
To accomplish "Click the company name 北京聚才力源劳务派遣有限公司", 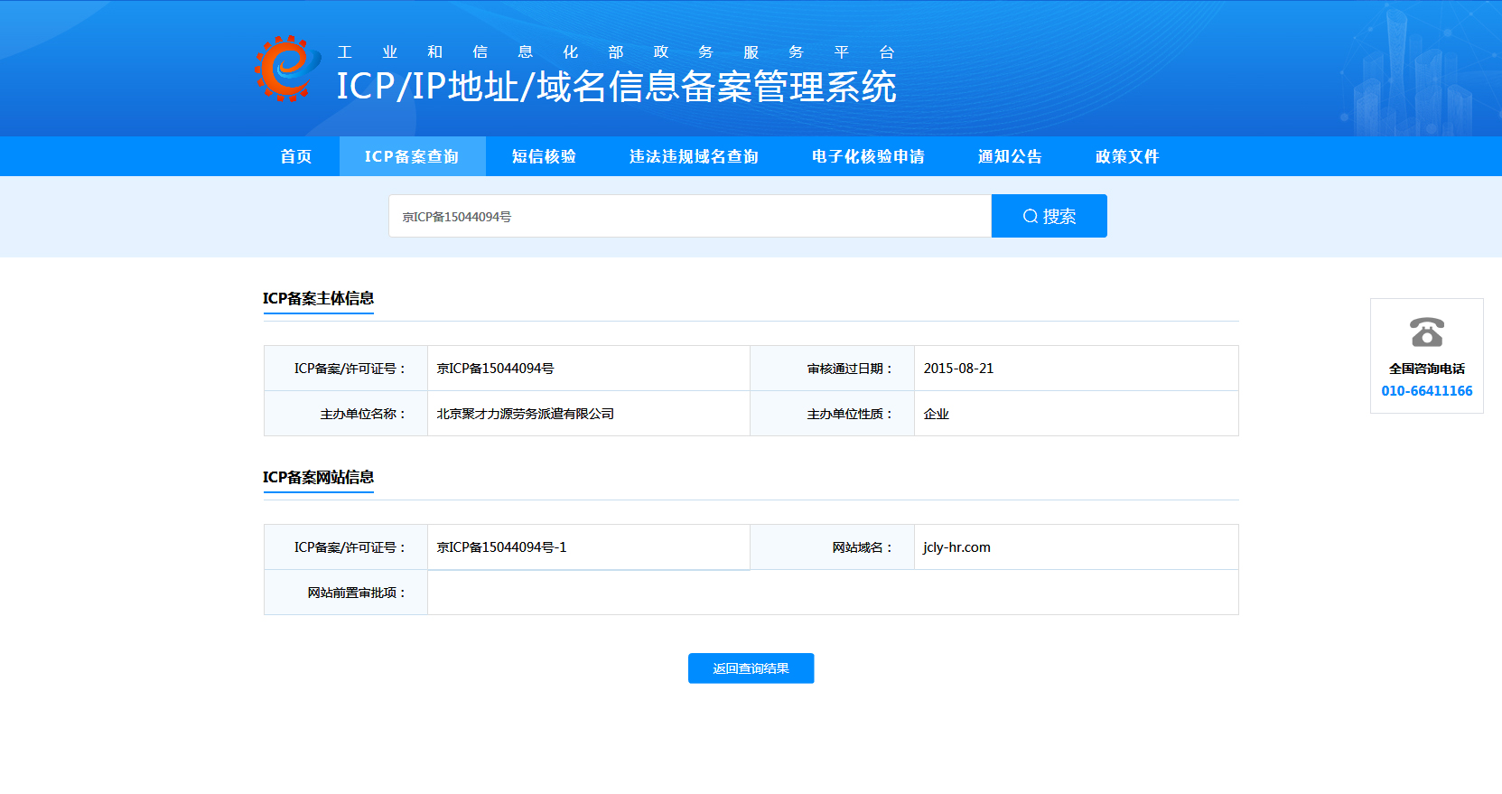I will click(x=525, y=414).
